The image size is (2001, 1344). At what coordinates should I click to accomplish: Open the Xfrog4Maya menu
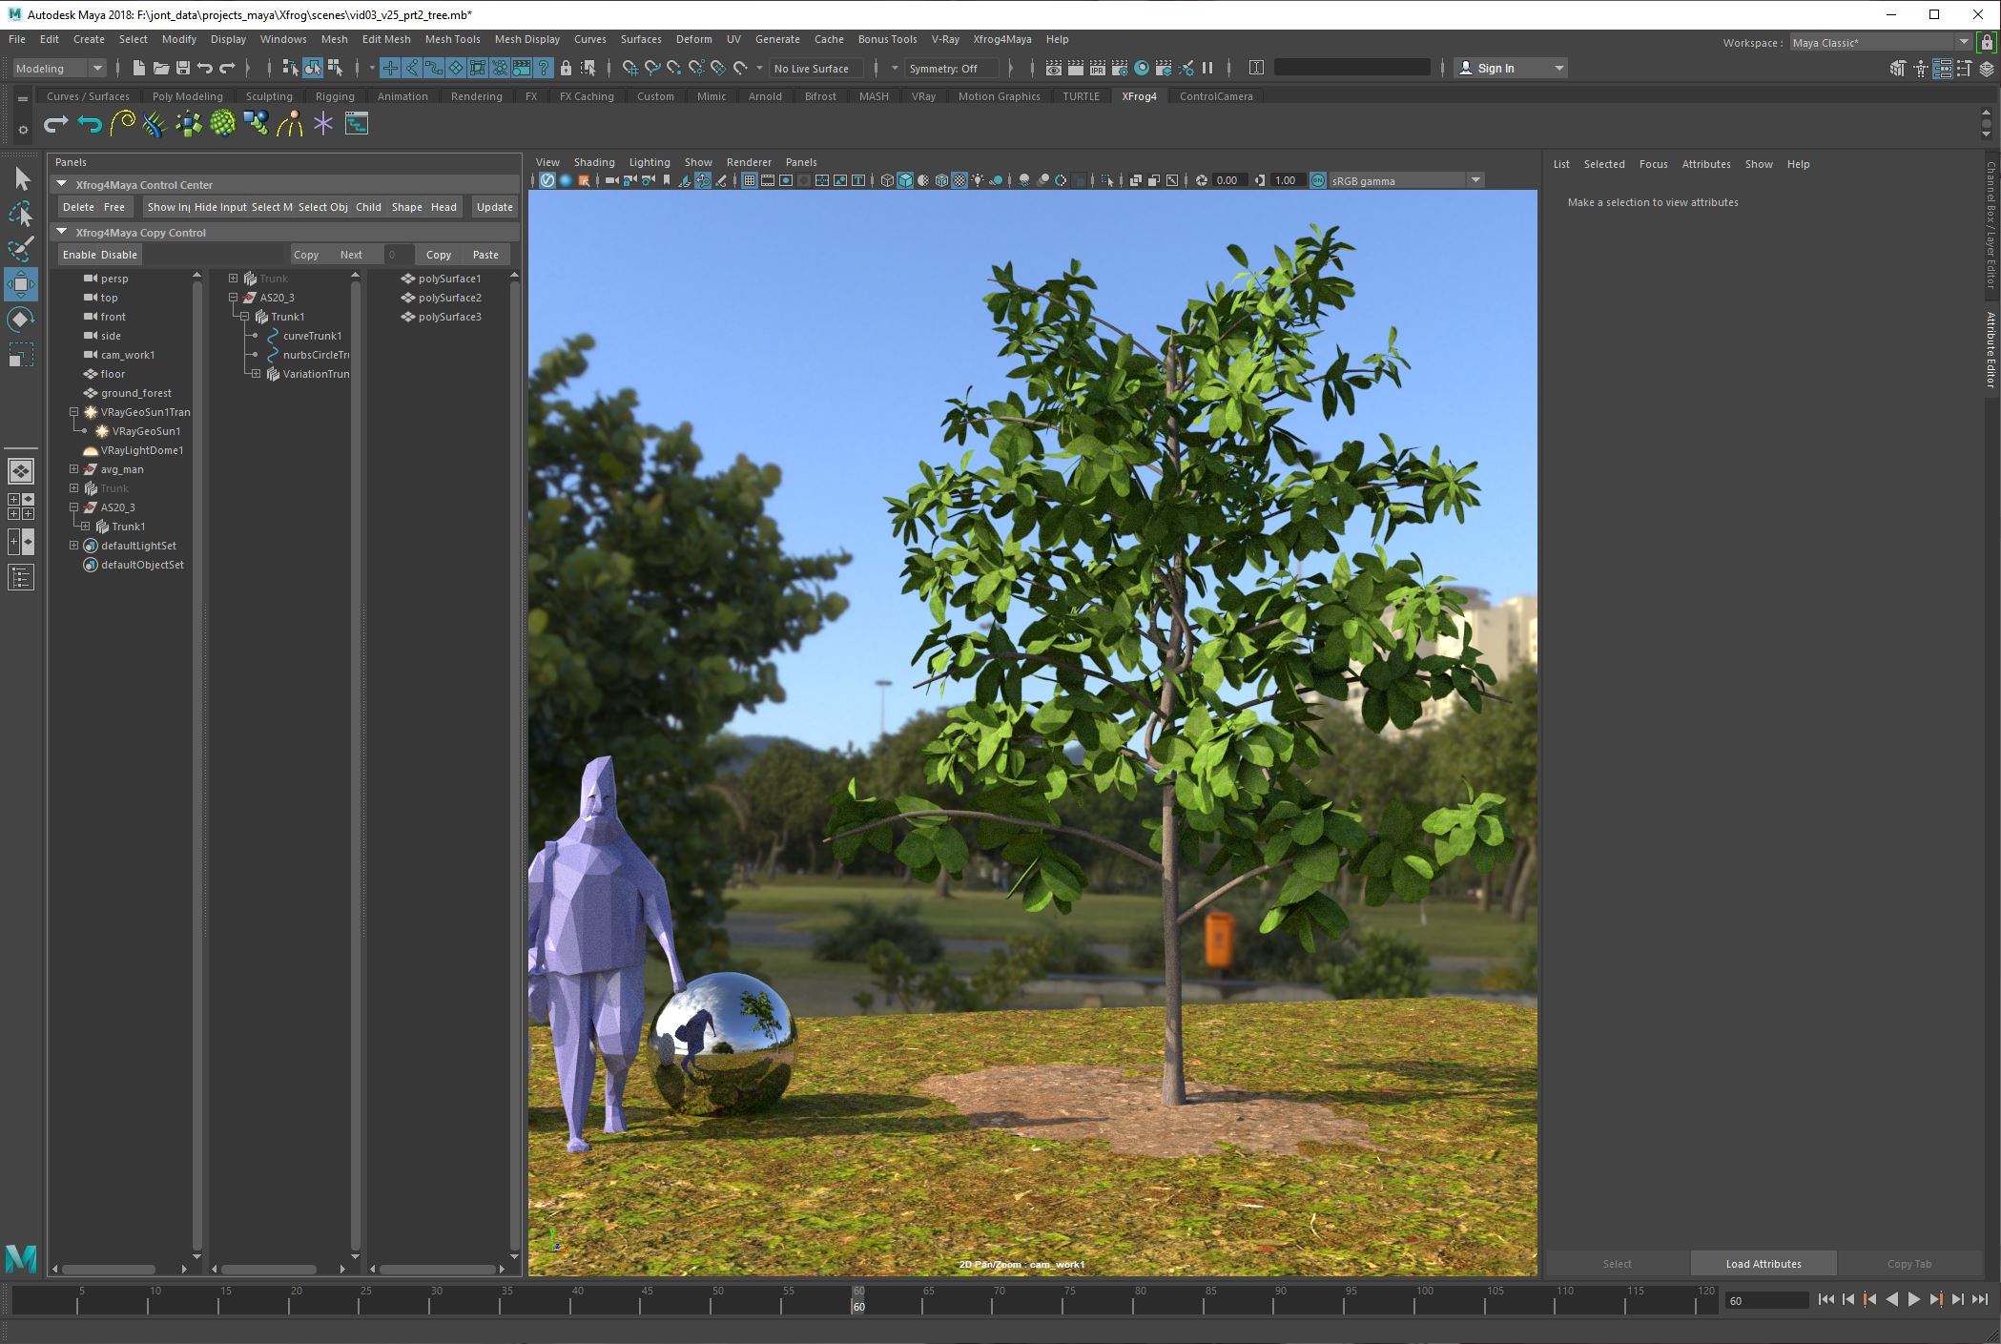[1000, 39]
